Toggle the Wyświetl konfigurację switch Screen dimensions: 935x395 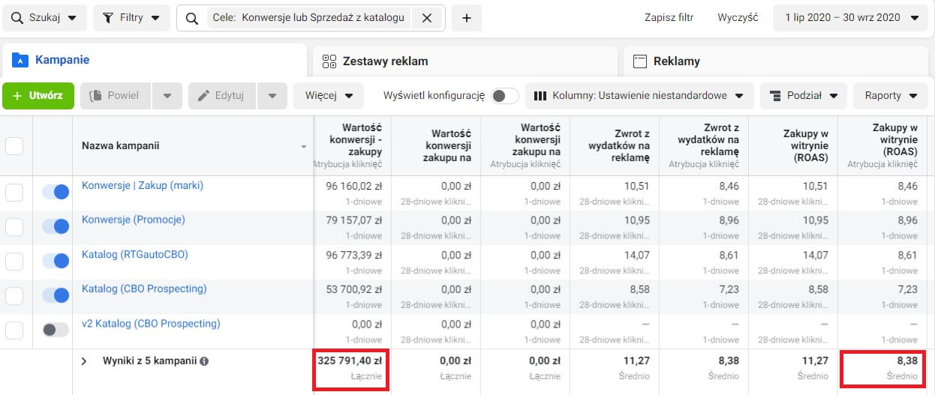(x=505, y=96)
